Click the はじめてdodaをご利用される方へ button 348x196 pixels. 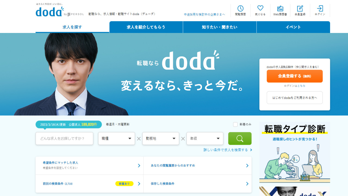pos(295,98)
